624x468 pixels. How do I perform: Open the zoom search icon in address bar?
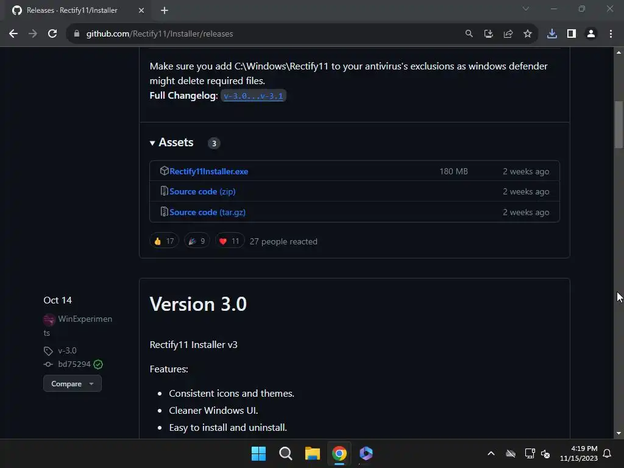469,34
